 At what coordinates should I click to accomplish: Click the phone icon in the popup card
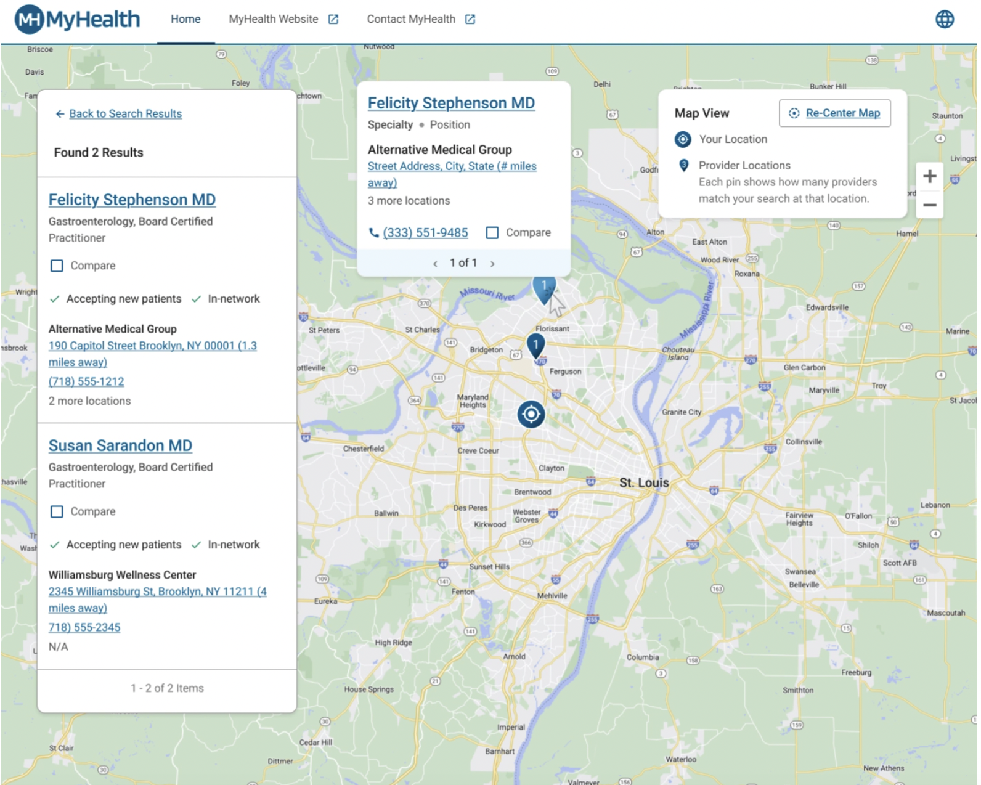373,233
